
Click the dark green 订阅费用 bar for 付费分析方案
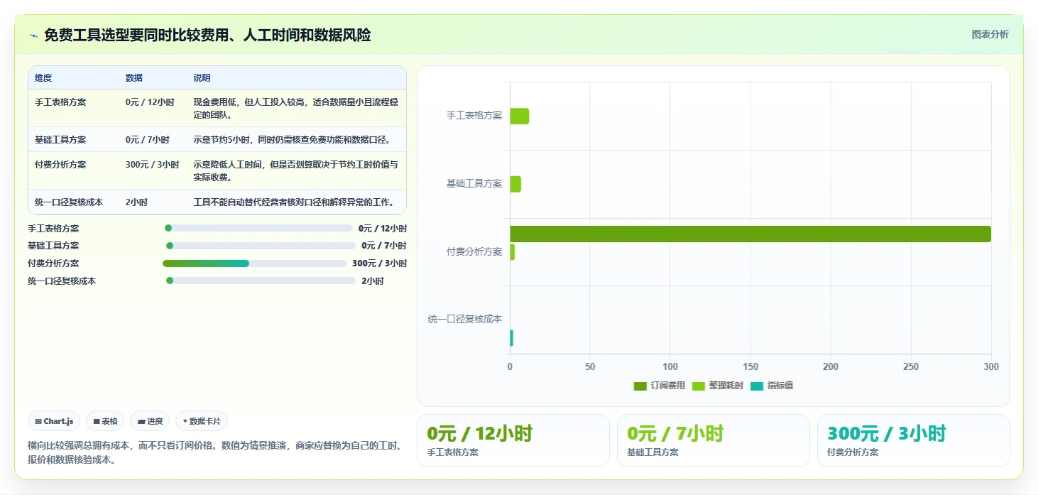[x=750, y=234]
